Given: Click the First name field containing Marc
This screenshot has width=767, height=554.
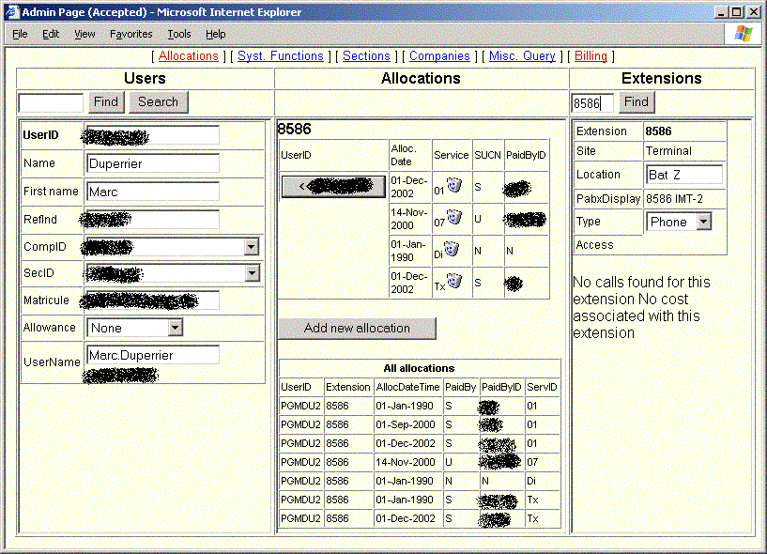Looking at the screenshot, I should coord(152,192).
